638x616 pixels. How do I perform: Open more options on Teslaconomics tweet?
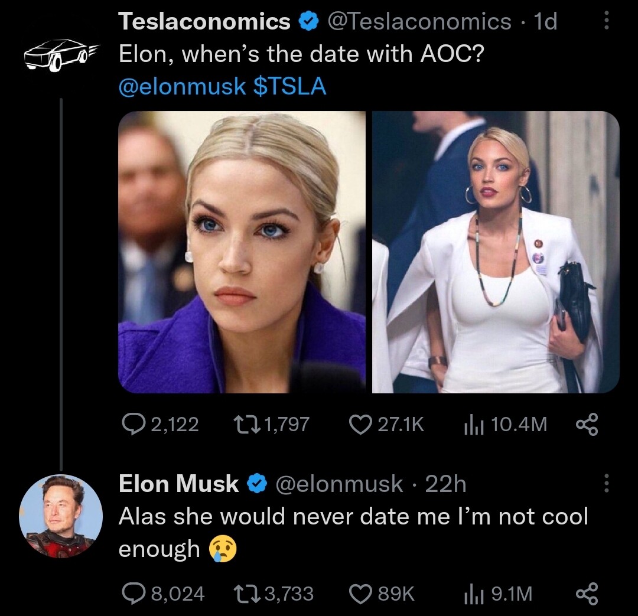[x=605, y=22]
